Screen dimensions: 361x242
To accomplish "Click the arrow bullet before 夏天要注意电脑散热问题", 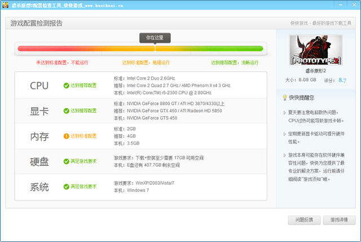I will point(285,113).
